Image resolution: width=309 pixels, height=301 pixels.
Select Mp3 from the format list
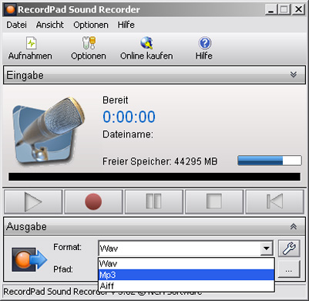186,275
